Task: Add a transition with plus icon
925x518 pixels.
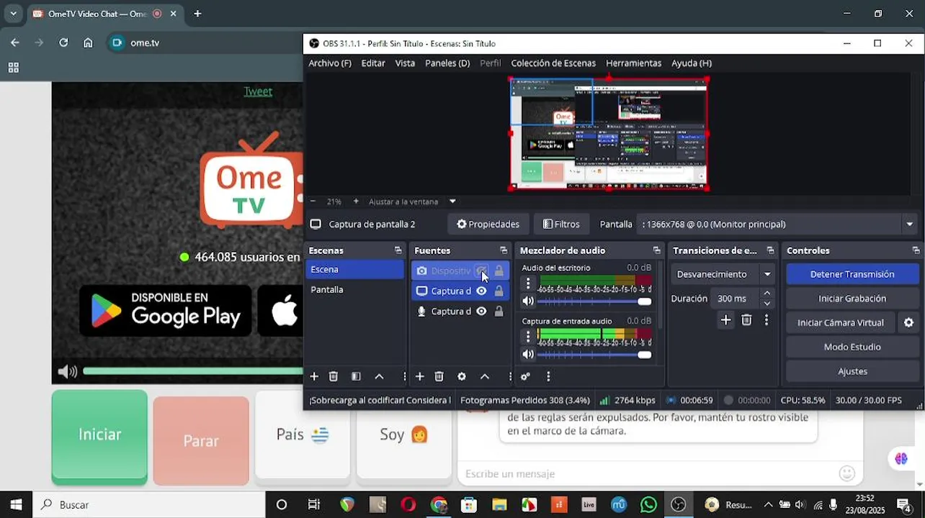Action: coord(725,320)
